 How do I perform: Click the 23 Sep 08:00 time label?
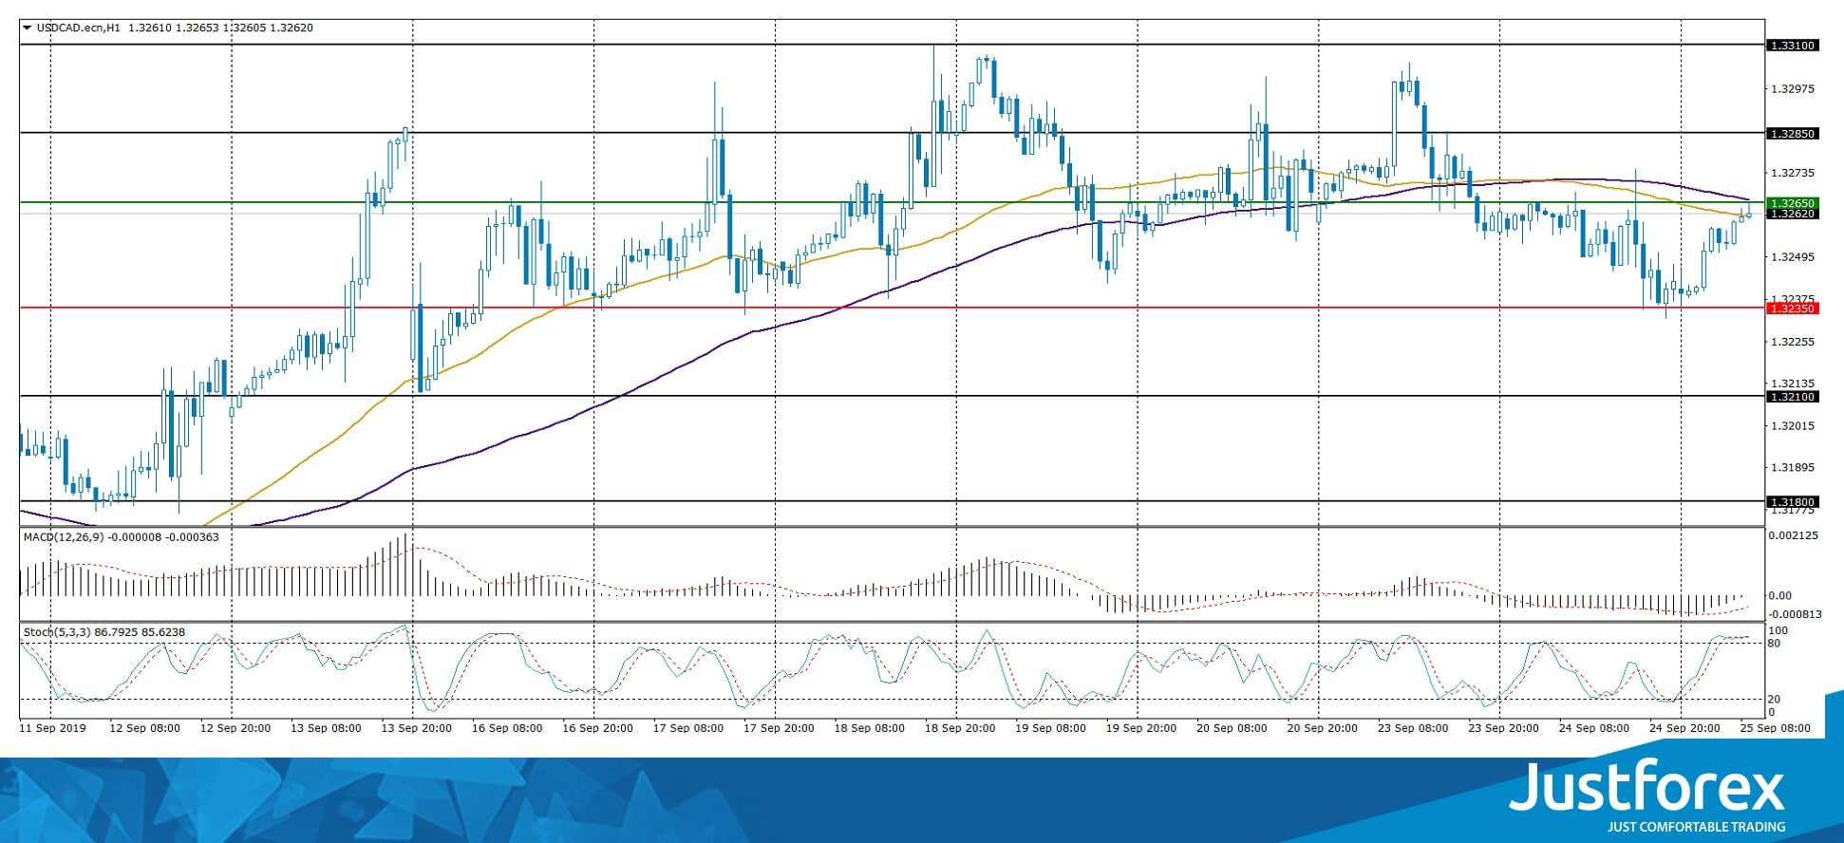coord(1414,728)
